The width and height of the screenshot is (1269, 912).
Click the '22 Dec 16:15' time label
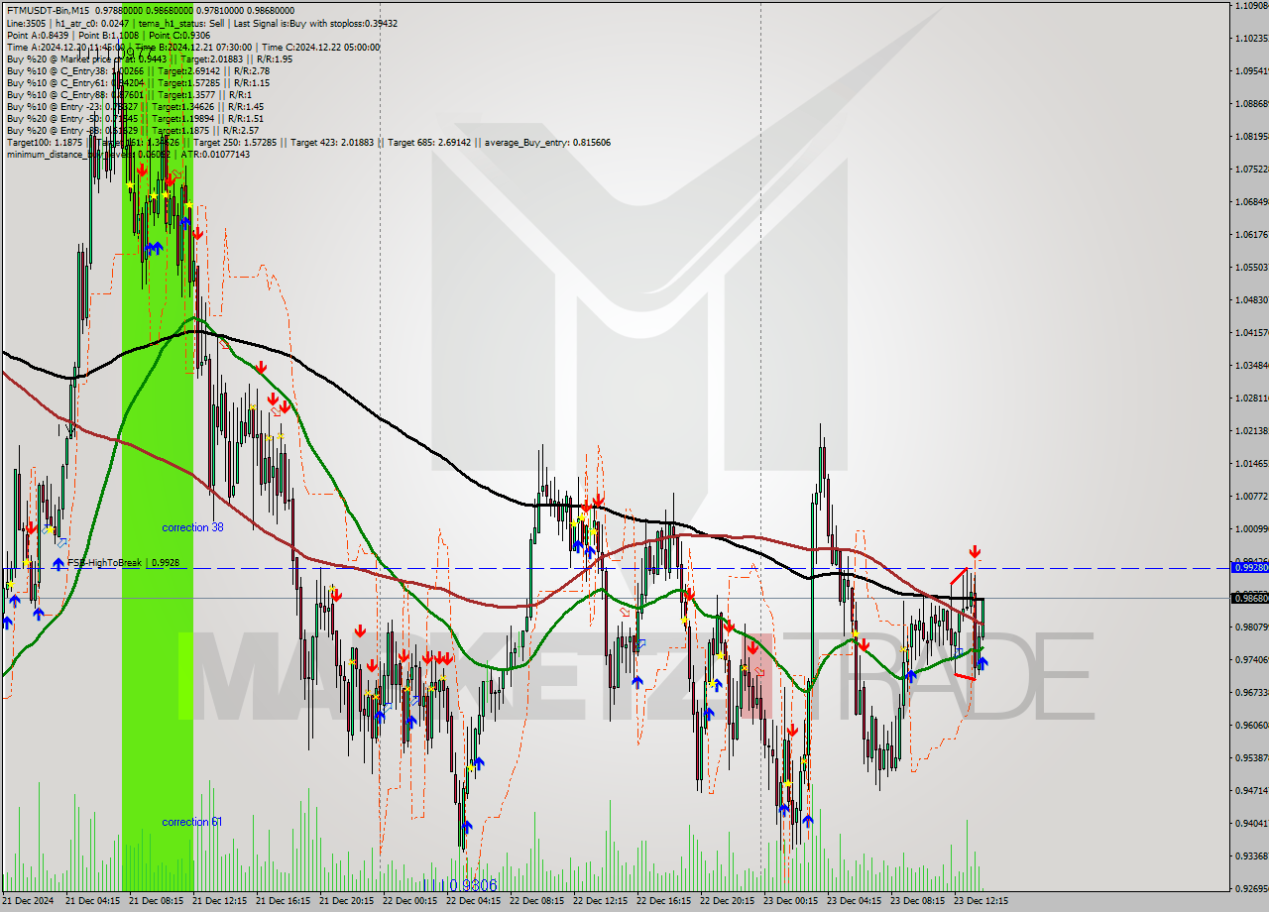663,901
